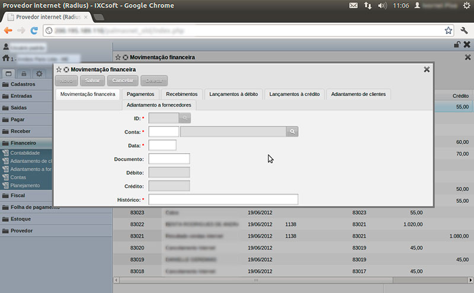Click the Salvar button
Viewport: 474px width, 293px height.
click(92, 81)
